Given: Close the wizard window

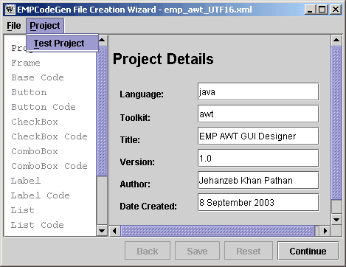Looking at the screenshot, I should pyautogui.click(x=336, y=10).
